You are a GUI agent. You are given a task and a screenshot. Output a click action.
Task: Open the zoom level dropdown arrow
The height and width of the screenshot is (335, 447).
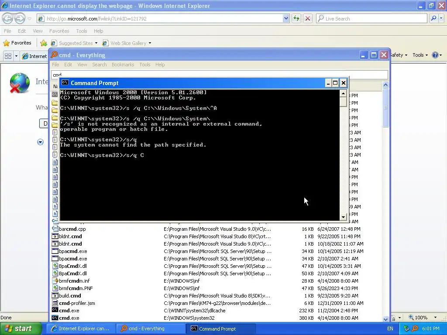[x=435, y=318]
